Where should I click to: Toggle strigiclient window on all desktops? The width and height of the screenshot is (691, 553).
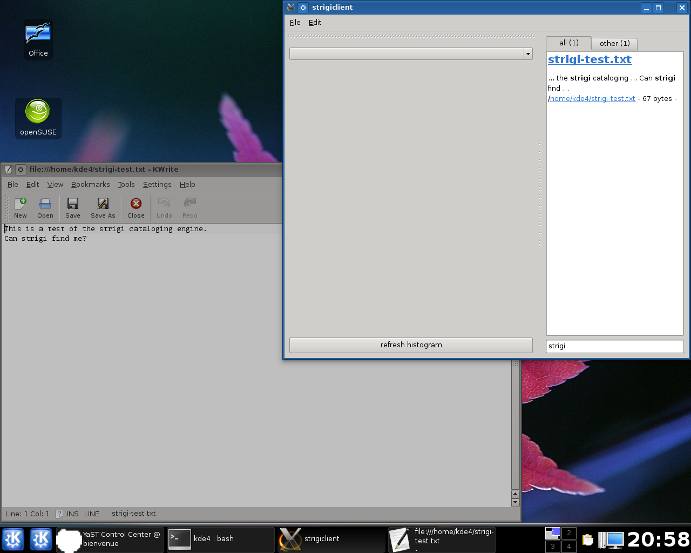click(x=303, y=8)
